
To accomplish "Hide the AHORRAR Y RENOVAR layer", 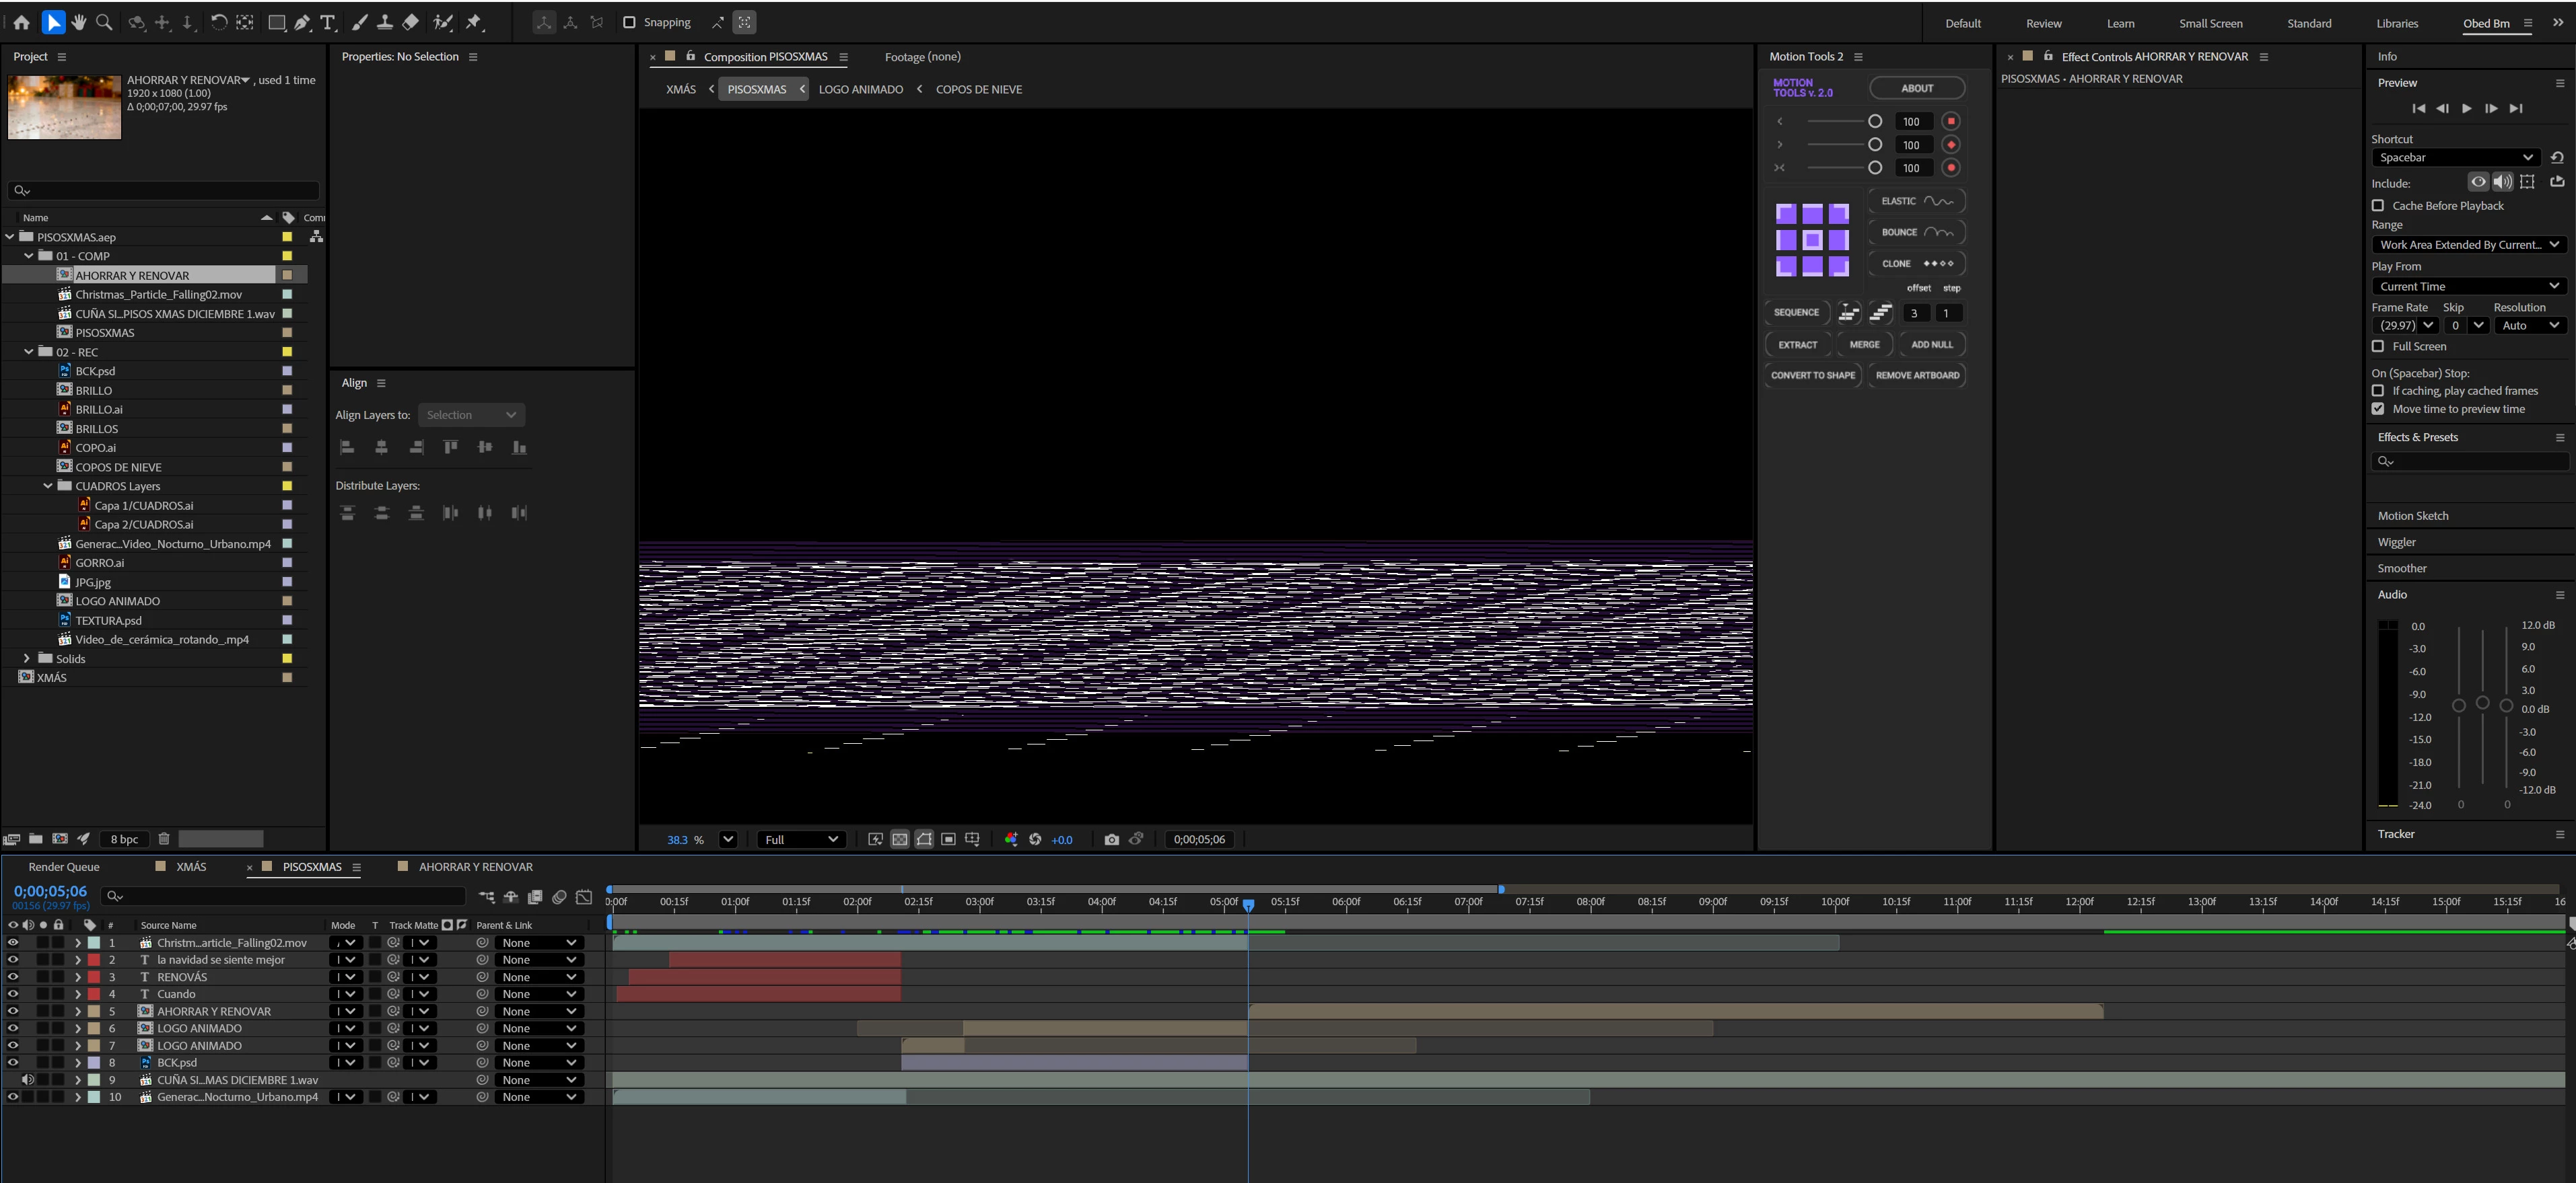I will 13,1011.
